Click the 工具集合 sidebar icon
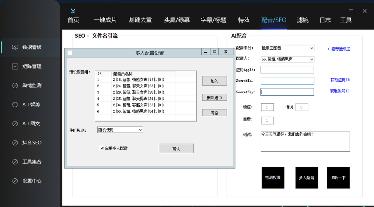The image size is (374, 207). tap(15, 162)
